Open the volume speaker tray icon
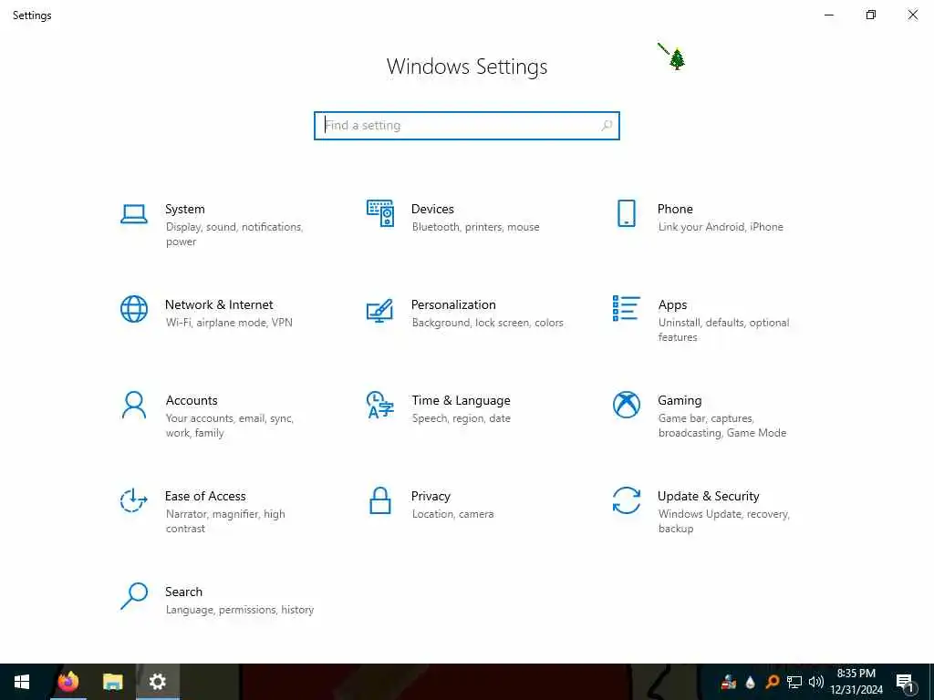Viewport: 934px width, 700px height. tap(816, 682)
